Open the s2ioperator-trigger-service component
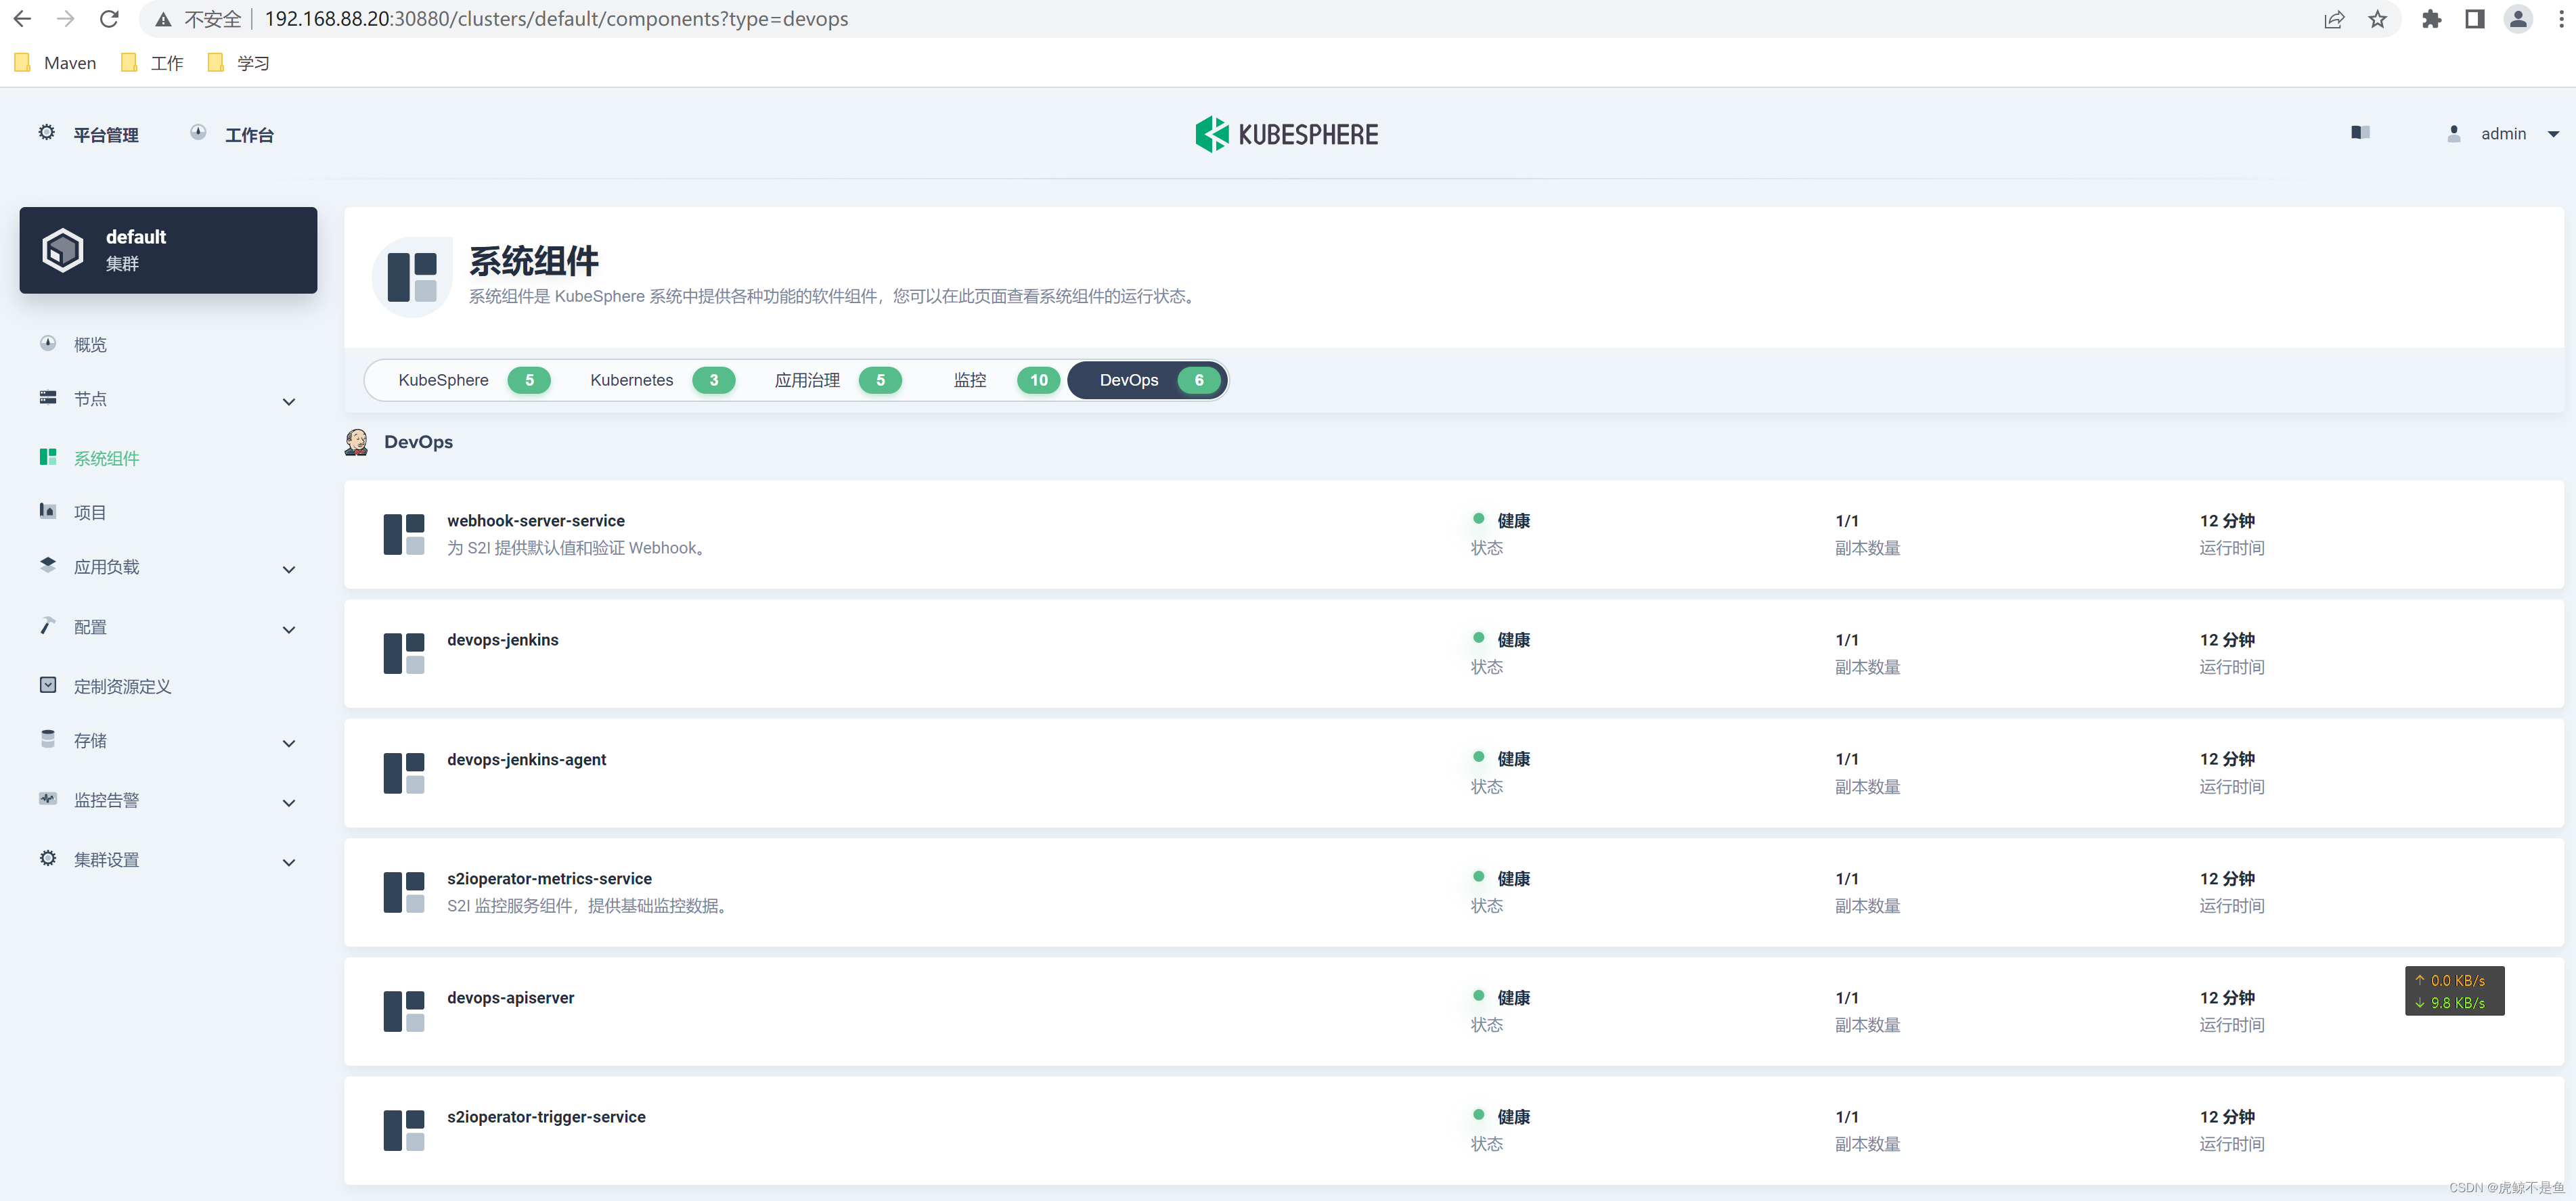Viewport: 2576px width, 1201px height. click(x=1454, y=1130)
